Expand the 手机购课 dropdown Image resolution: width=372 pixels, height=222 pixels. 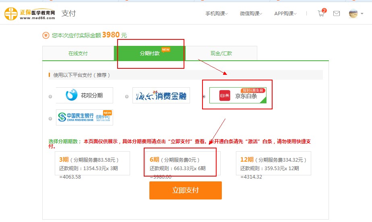(217, 14)
